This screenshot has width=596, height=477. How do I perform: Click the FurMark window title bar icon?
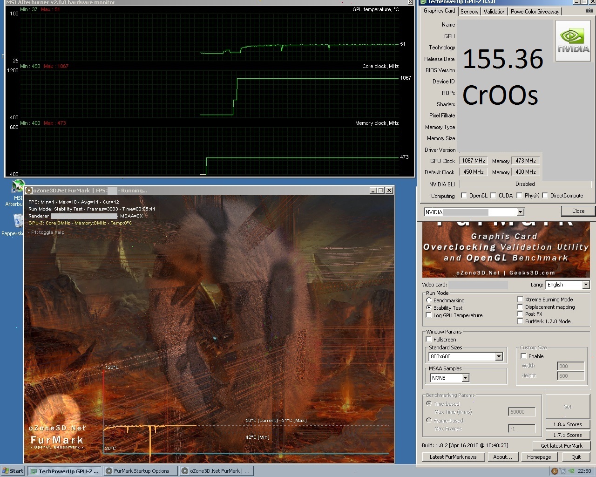[x=29, y=190]
